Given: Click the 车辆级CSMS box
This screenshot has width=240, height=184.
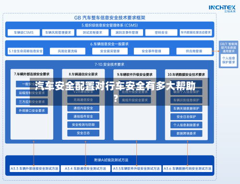Looking at the screenshot, I should 24,33.
